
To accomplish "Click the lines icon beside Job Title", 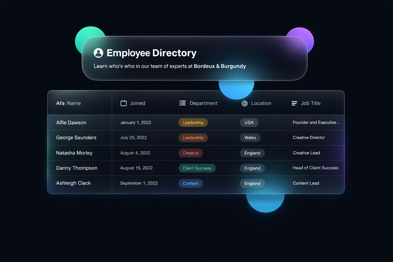I will (x=294, y=103).
